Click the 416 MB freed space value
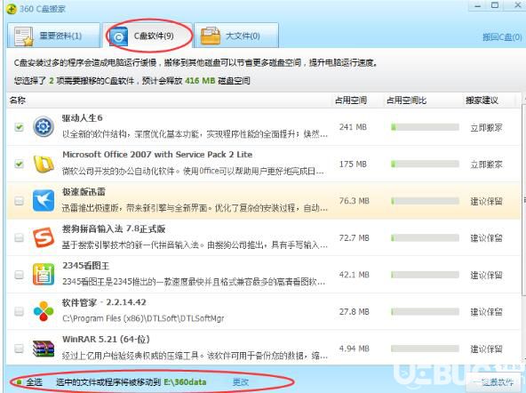This screenshot has width=526, height=393. [200, 81]
